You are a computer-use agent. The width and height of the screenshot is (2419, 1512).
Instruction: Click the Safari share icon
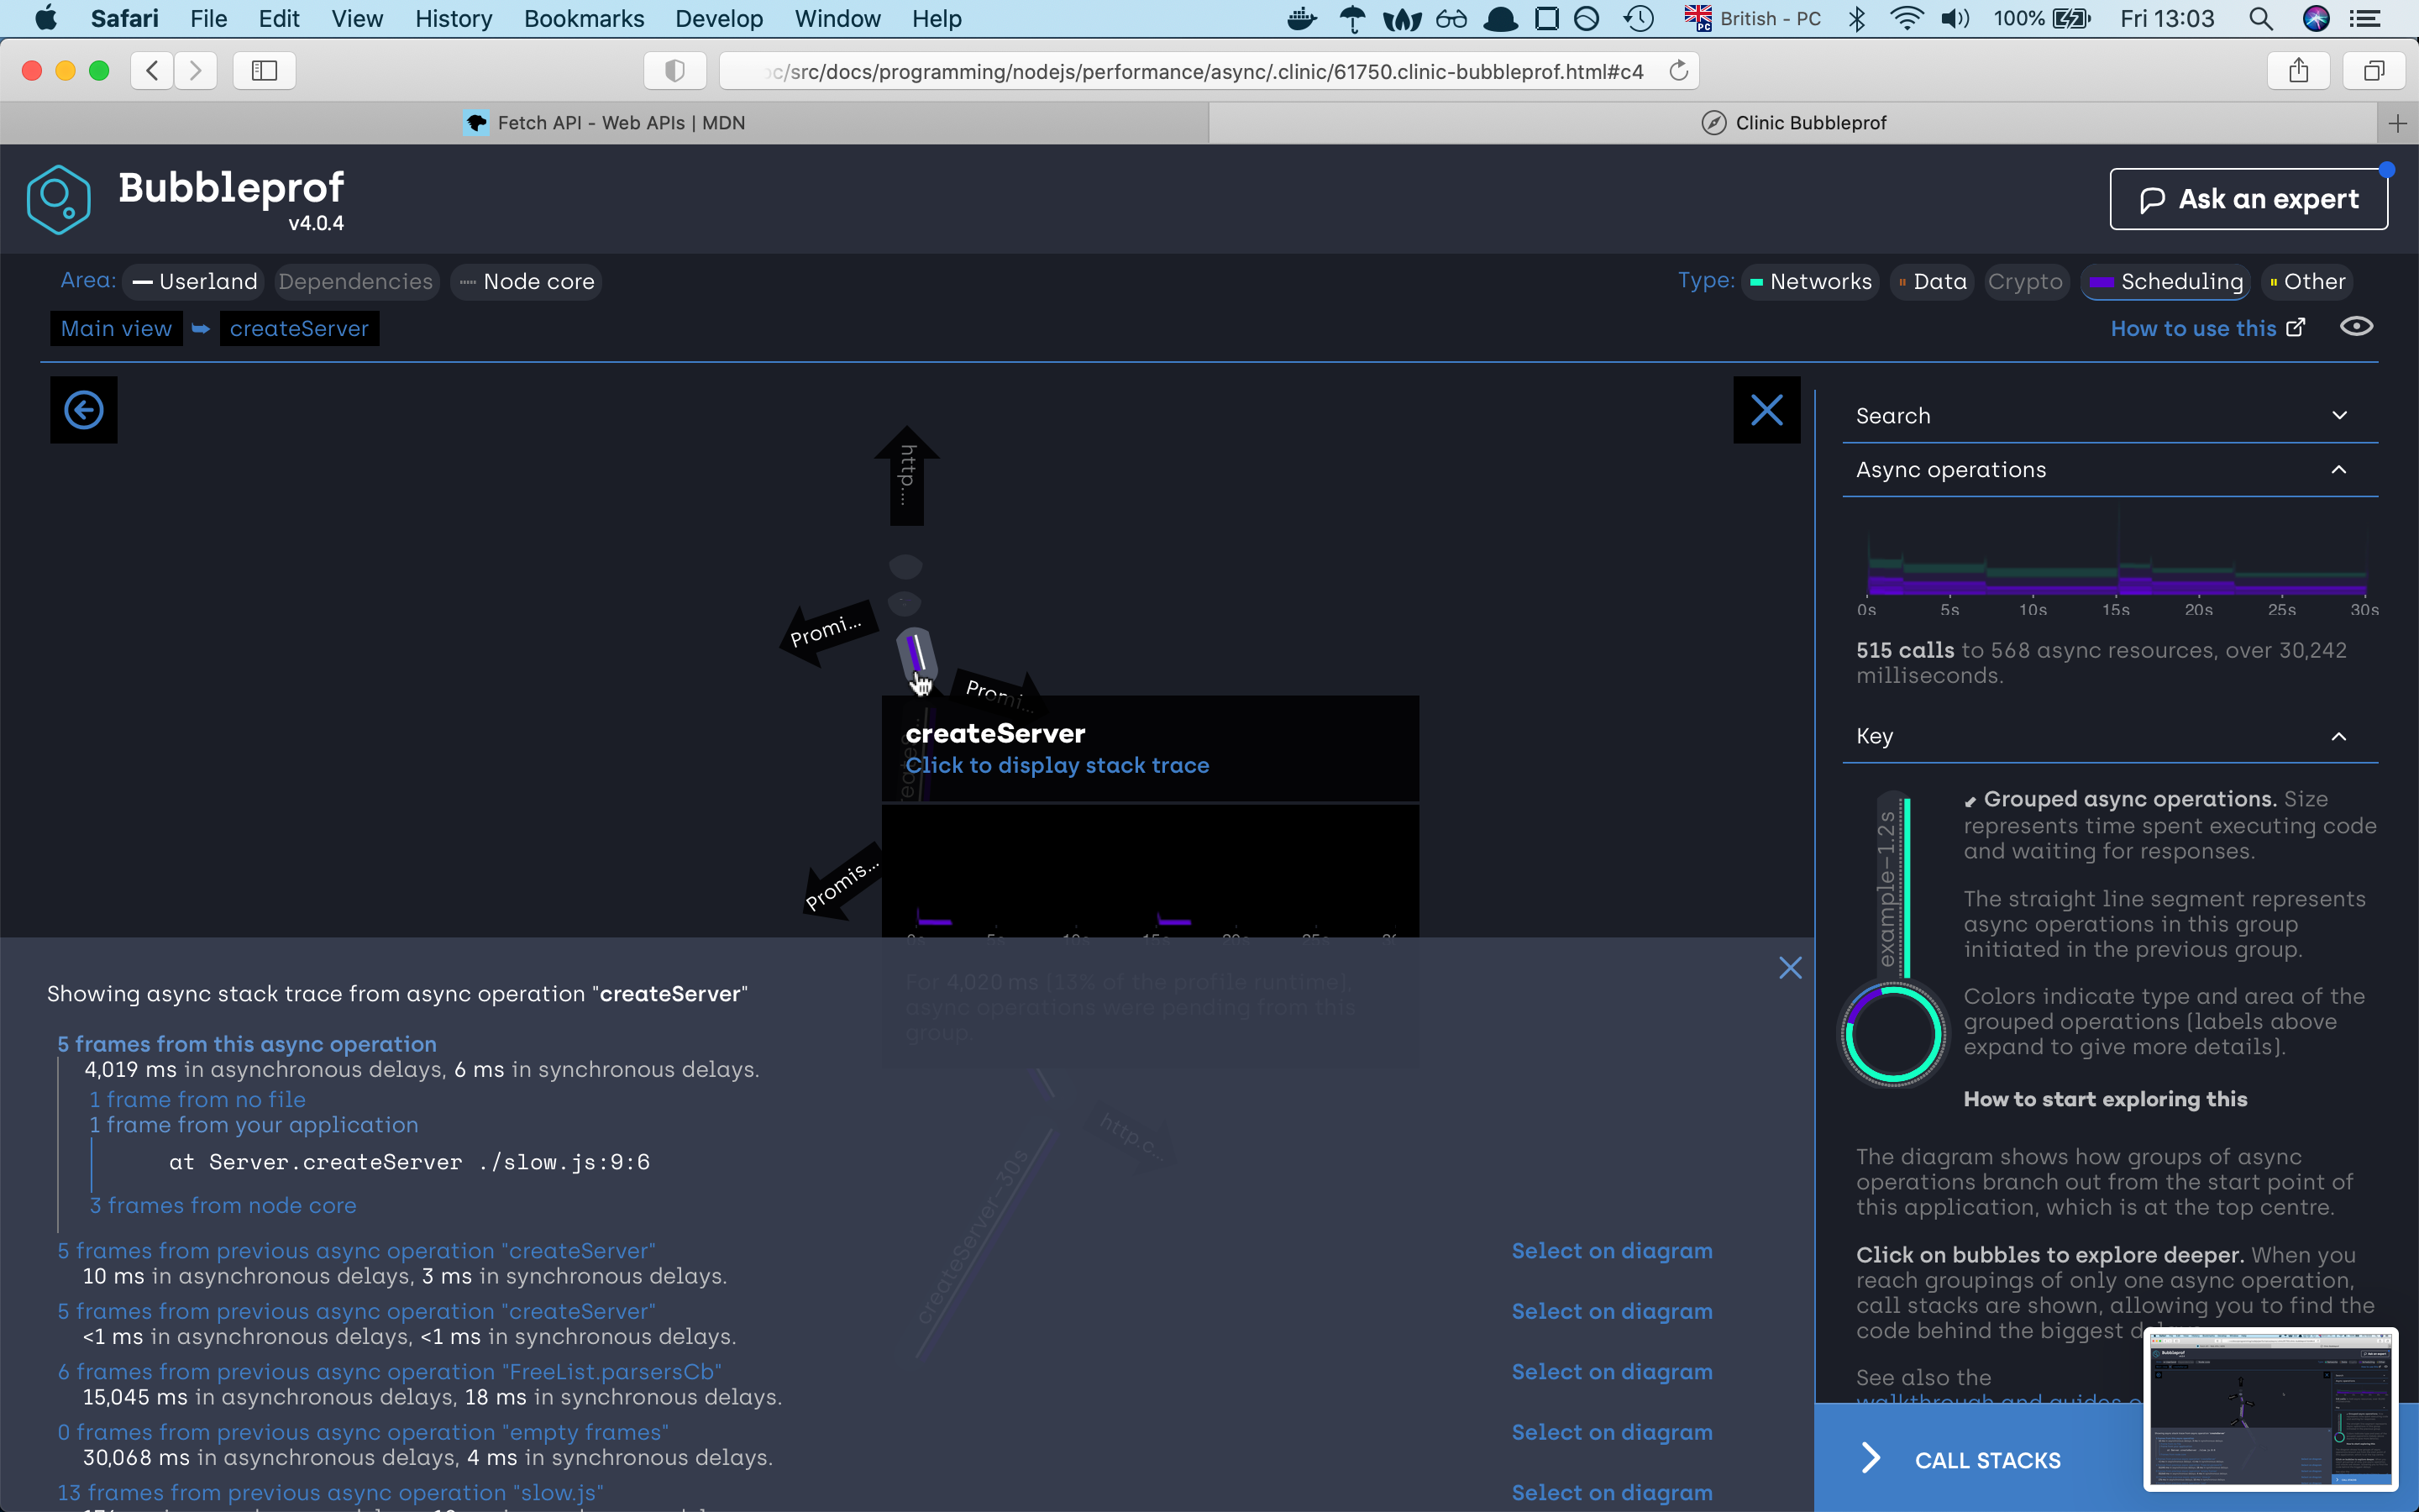pos(2299,71)
